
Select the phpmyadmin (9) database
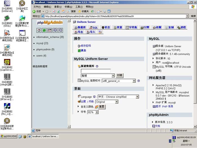click(45, 50)
